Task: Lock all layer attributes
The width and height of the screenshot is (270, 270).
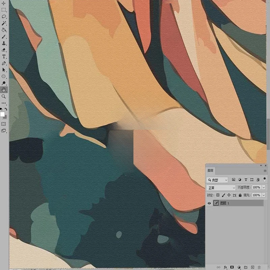Action: click(x=240, y=195)
